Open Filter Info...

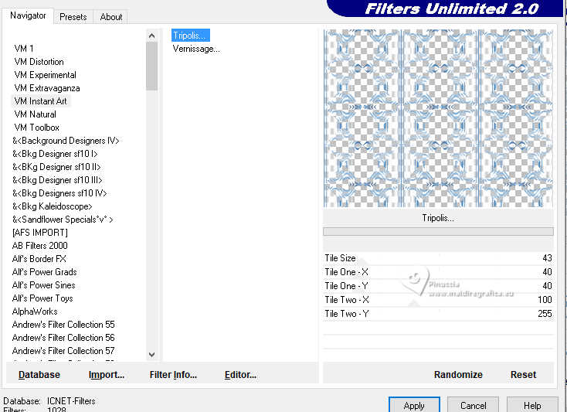point(173,375)
